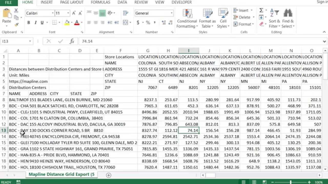This screenshot has width=328, height=184.
Task: Select Mapline Distance Grid Export sheet tab
Action: (x=61, y=174)
